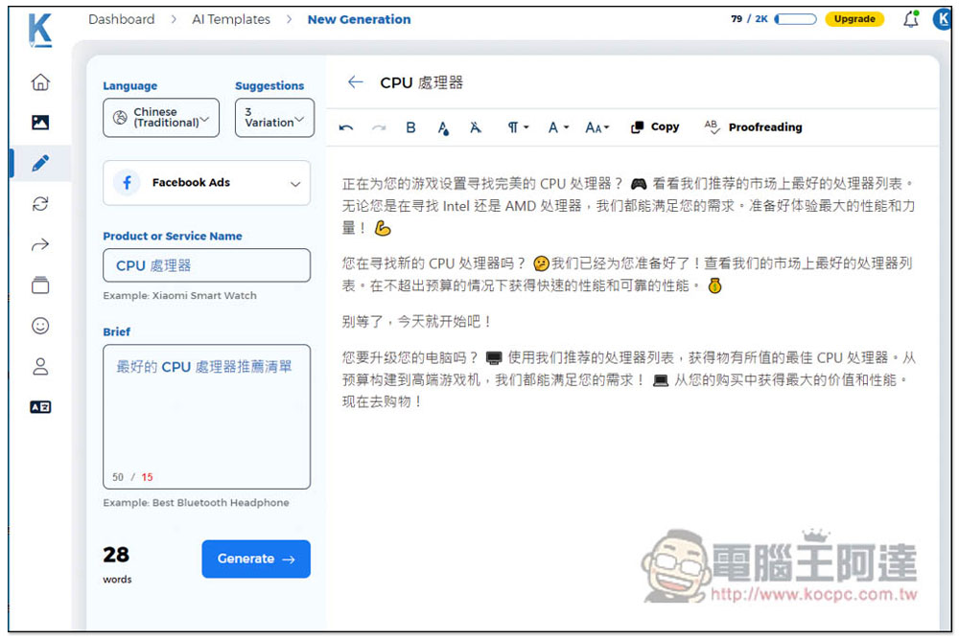Click the Facebook logo icon in template selector

(128, 183)
